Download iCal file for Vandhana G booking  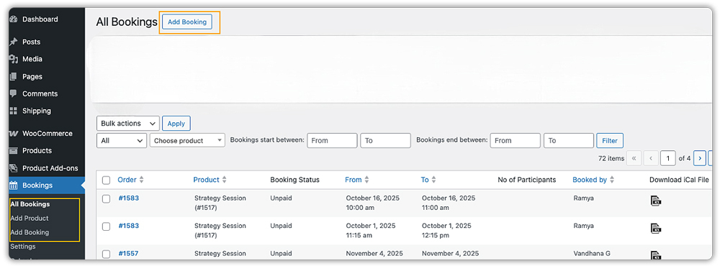(656, 255)
